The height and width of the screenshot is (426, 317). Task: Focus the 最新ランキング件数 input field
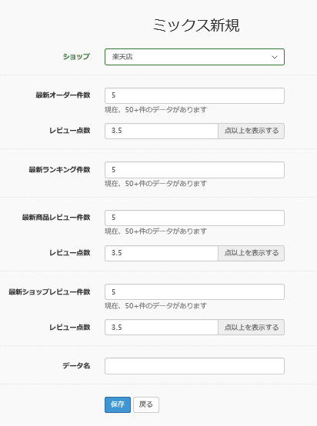(x=195, y=170)
